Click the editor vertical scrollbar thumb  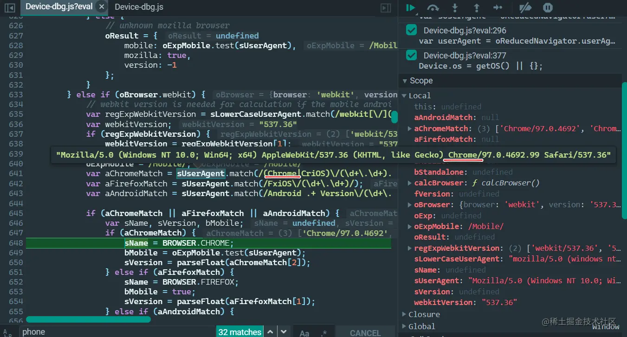[x=394, y=117]
